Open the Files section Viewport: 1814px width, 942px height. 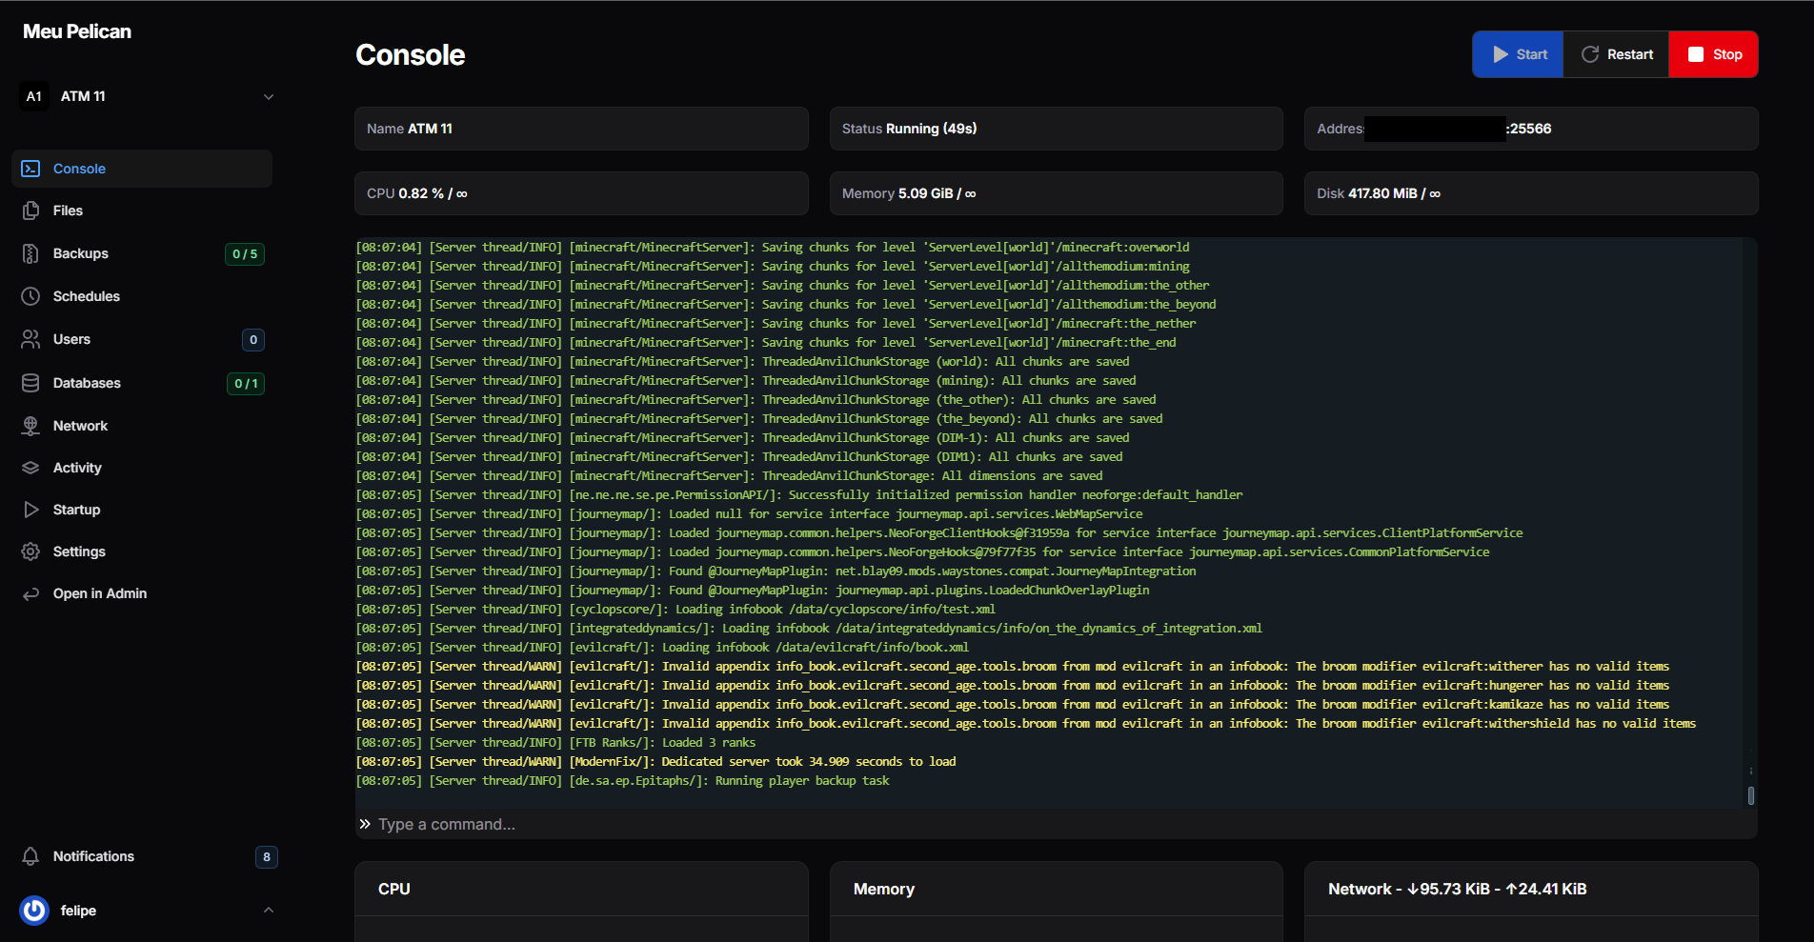pyautogui.click(x=142, y=210)
